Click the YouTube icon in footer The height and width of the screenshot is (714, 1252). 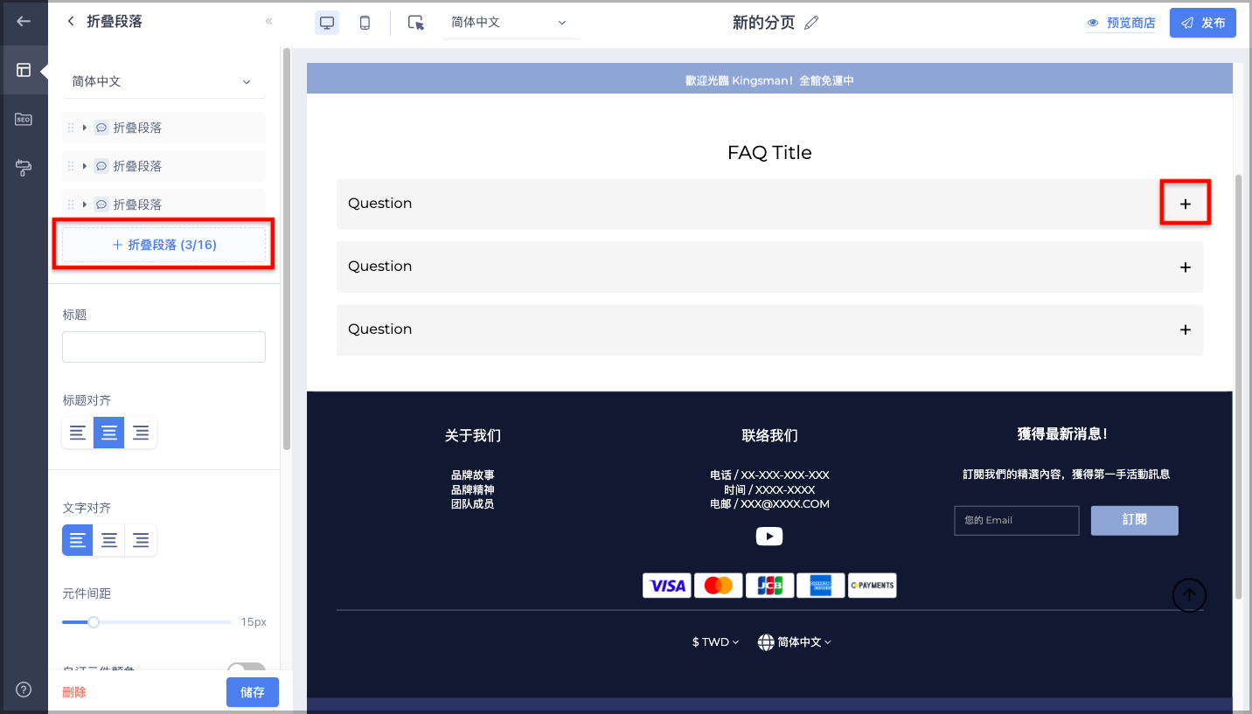(769, 536)
